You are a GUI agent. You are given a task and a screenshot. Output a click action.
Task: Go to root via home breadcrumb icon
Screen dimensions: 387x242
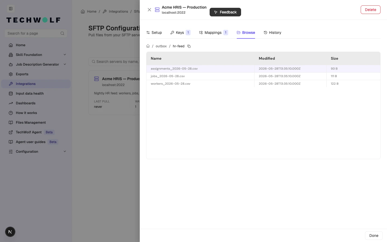click(148, 46)
